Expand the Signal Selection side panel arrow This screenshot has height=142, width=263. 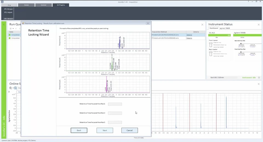click(9, 92)
